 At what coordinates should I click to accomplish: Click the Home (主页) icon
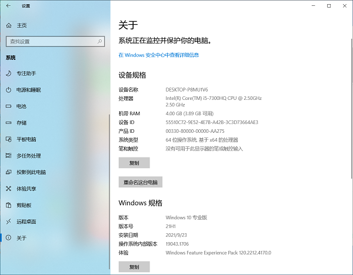pos(9,26)
